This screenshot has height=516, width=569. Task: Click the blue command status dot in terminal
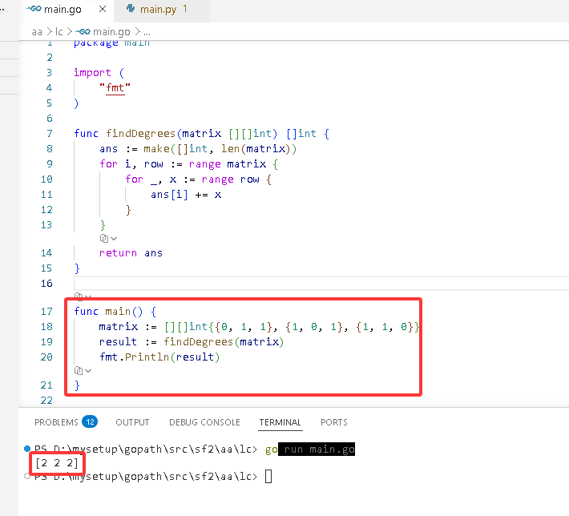(x=27, y=449)
